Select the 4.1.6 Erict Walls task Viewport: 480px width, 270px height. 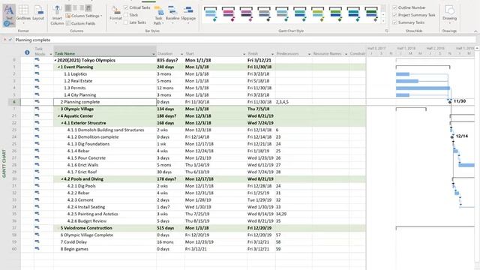pyautogui.click(x=82, y=165)
